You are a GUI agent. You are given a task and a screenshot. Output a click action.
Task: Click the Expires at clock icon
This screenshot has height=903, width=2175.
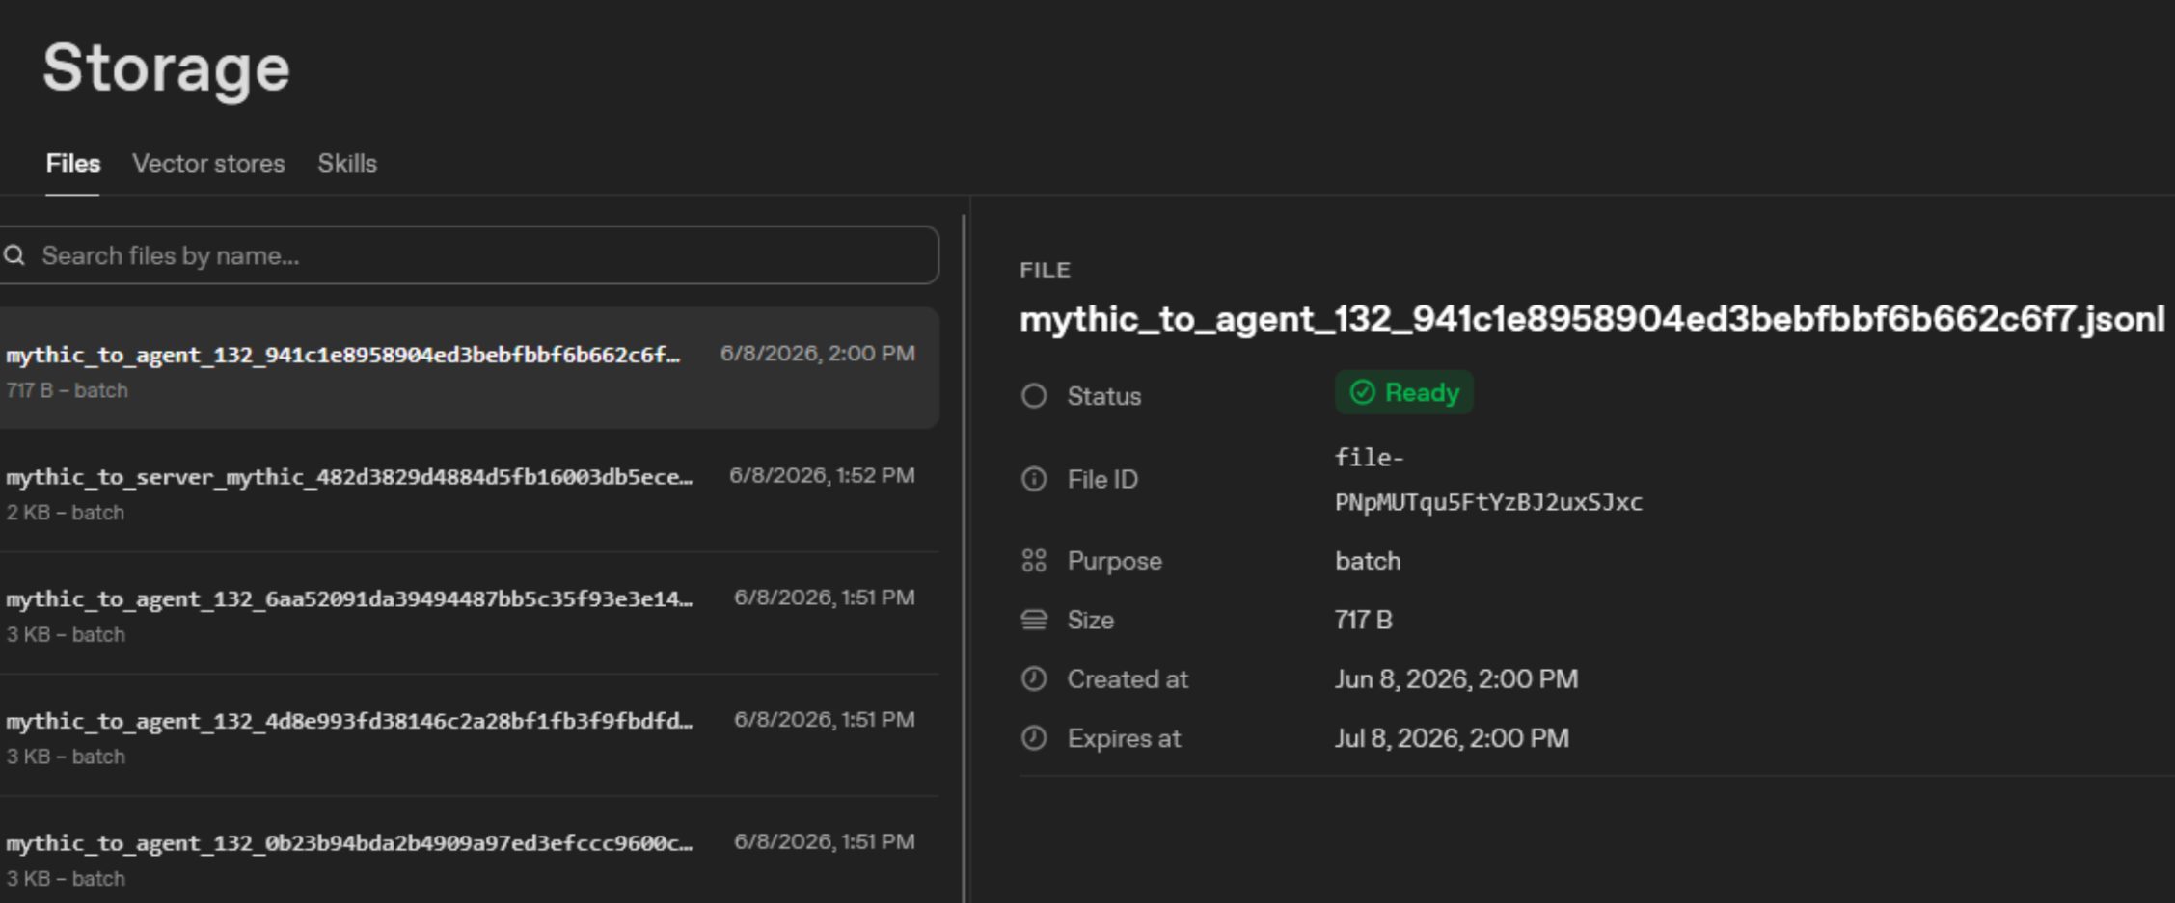[1034, 738]
